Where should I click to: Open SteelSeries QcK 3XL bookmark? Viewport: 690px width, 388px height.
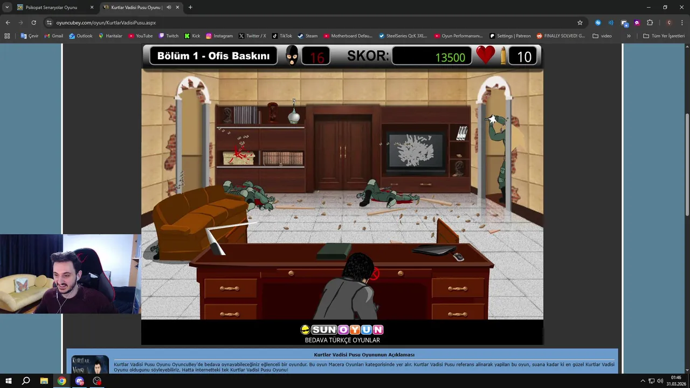tap(403, 36)
